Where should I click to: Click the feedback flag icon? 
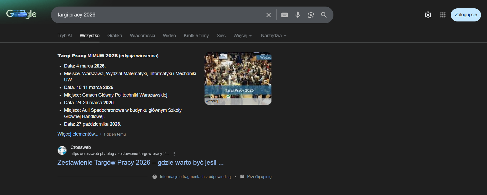242,177
